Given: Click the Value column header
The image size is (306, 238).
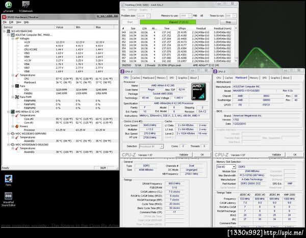Looking at the screenshot, I should click(64, 27).
